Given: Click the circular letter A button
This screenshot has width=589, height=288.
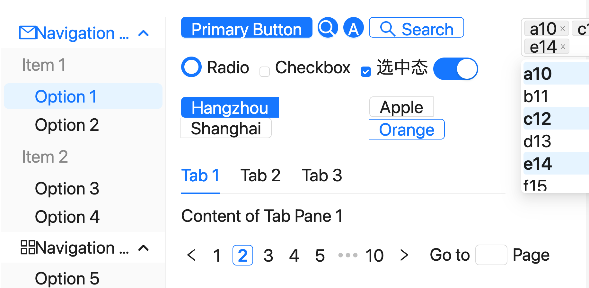Looking at the screenshot, I should [x=353, y=28].
